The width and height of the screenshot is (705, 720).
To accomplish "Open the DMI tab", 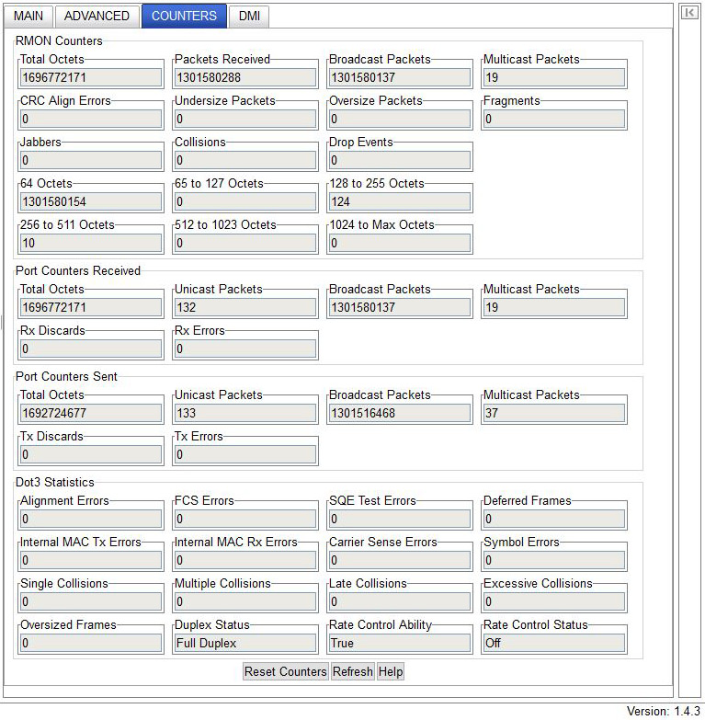I will pos(248,16).
